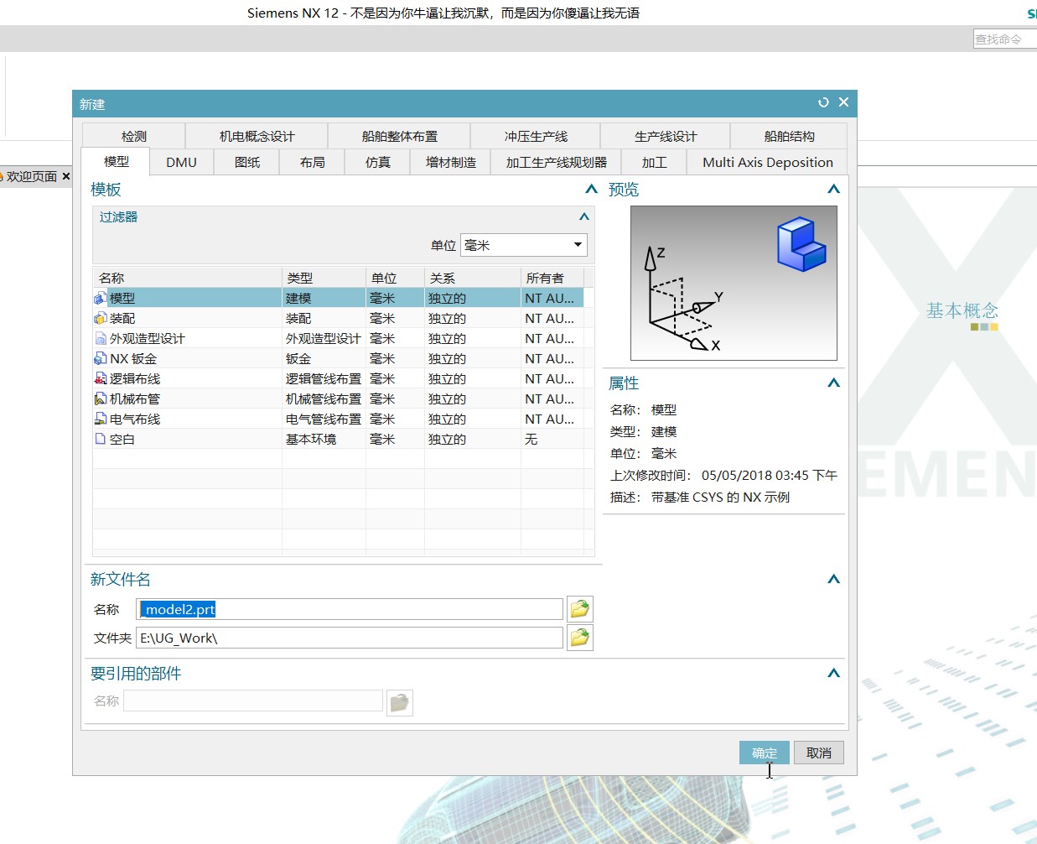Click the 文件夹 E:\UG_Work\ field
Viewport: 1037px width, 844px height.
click(x=350, y=638)
